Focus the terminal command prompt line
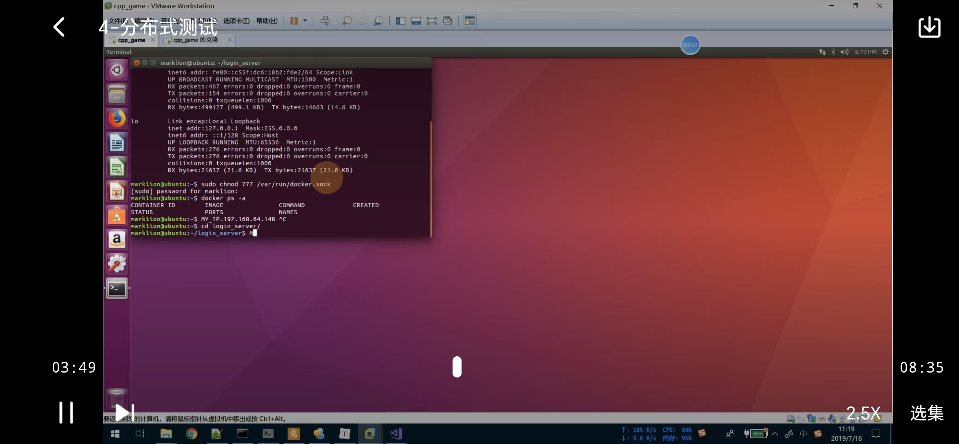This screenshot has height=444, width=959. [281, 233]
